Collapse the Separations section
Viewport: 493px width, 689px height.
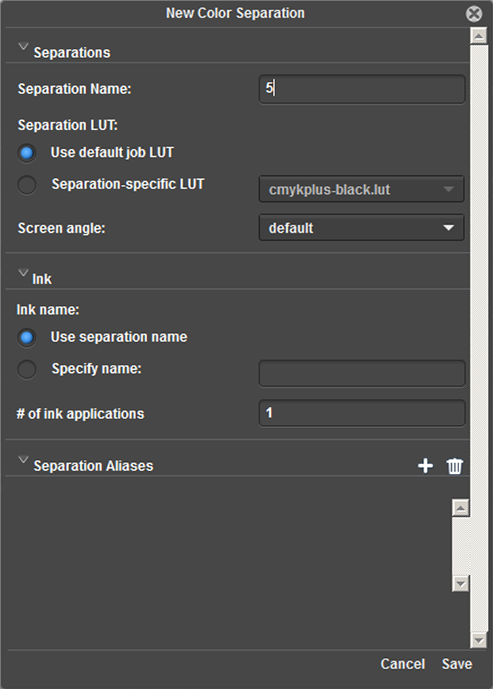pyautogui.click(x=23, y=47)
